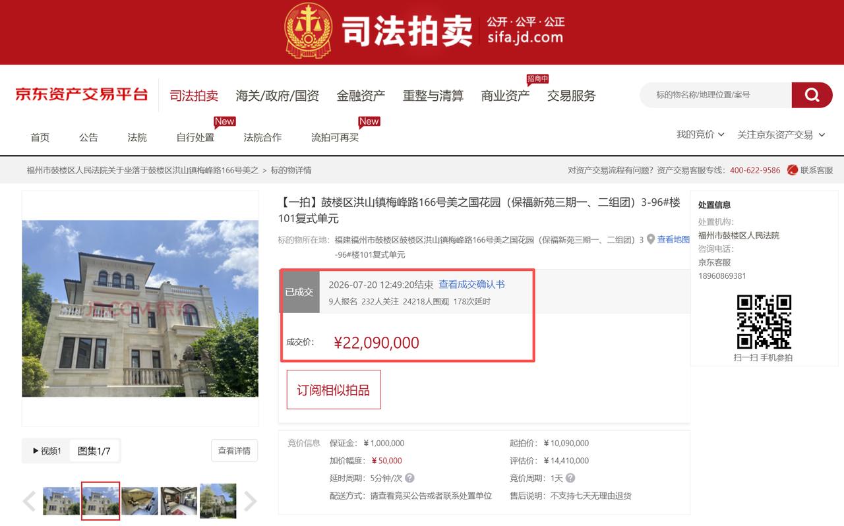Open 交易服务 navigation tab
Image resolution: width=844 pixels, height=526 pixels.
571,96
